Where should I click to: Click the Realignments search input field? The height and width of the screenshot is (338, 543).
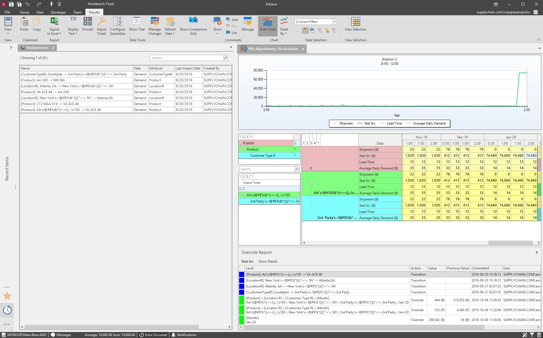pos(186,58)
